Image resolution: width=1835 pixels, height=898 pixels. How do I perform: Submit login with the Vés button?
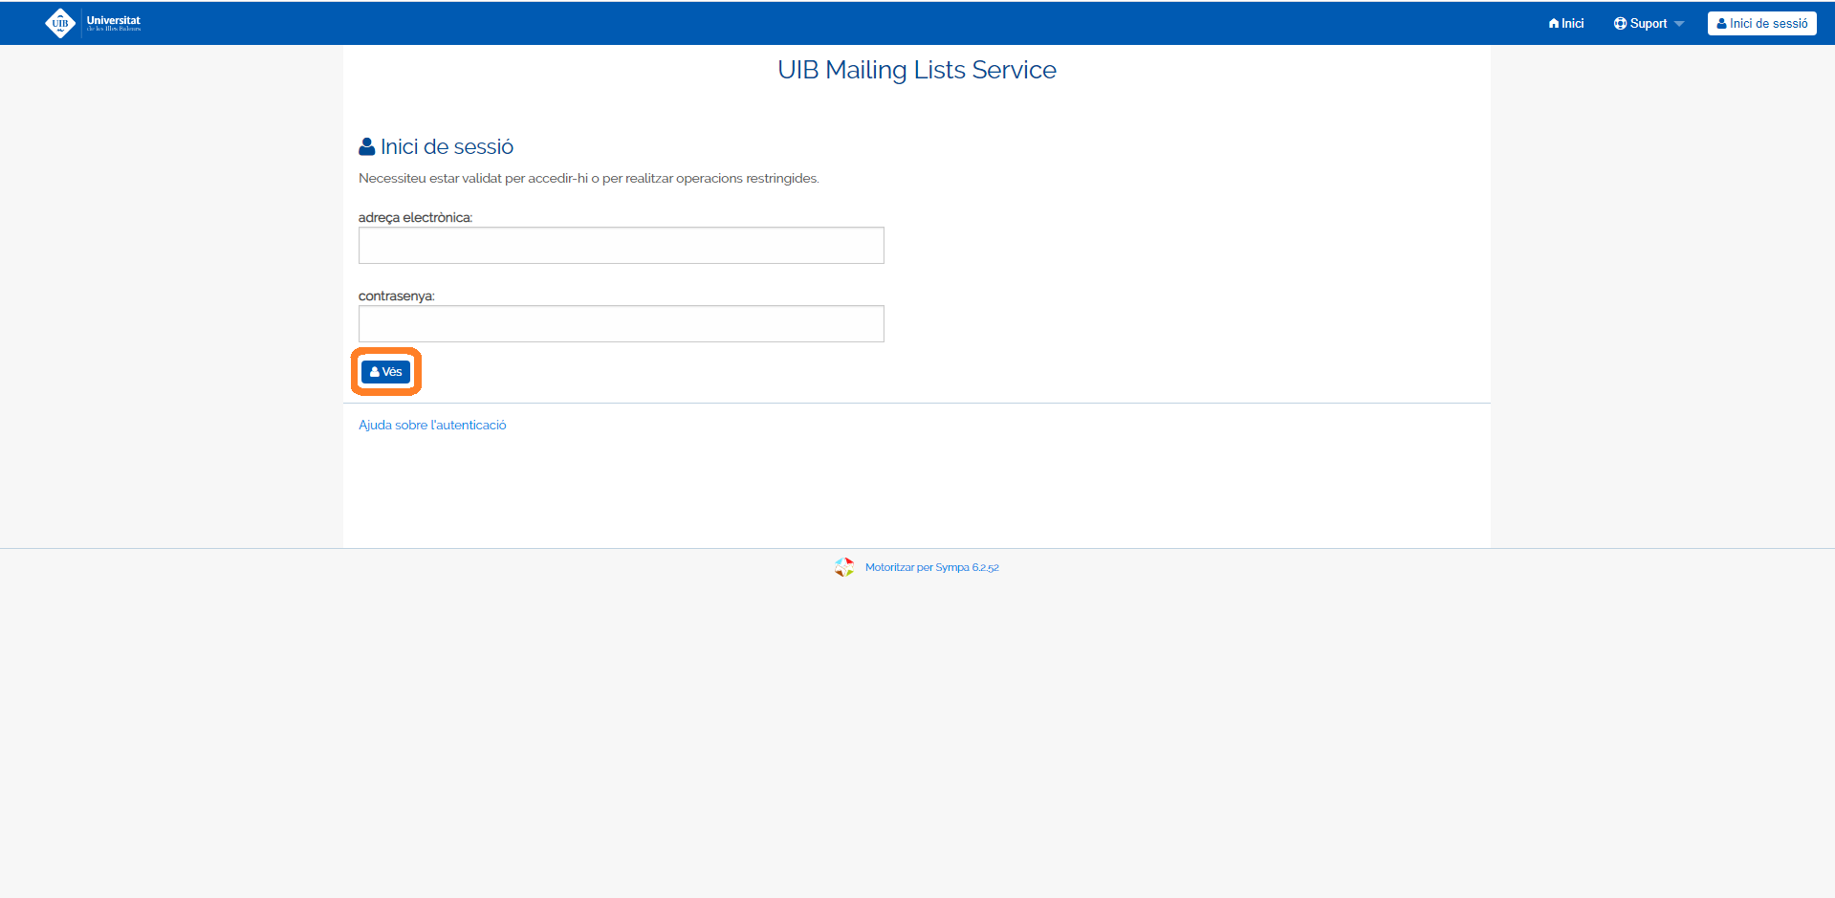pyautogui.click(x=386, y=372)
